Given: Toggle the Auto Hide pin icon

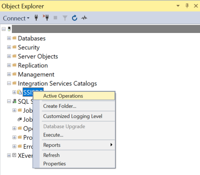Looking at the screenshot, I should point(187,6).
